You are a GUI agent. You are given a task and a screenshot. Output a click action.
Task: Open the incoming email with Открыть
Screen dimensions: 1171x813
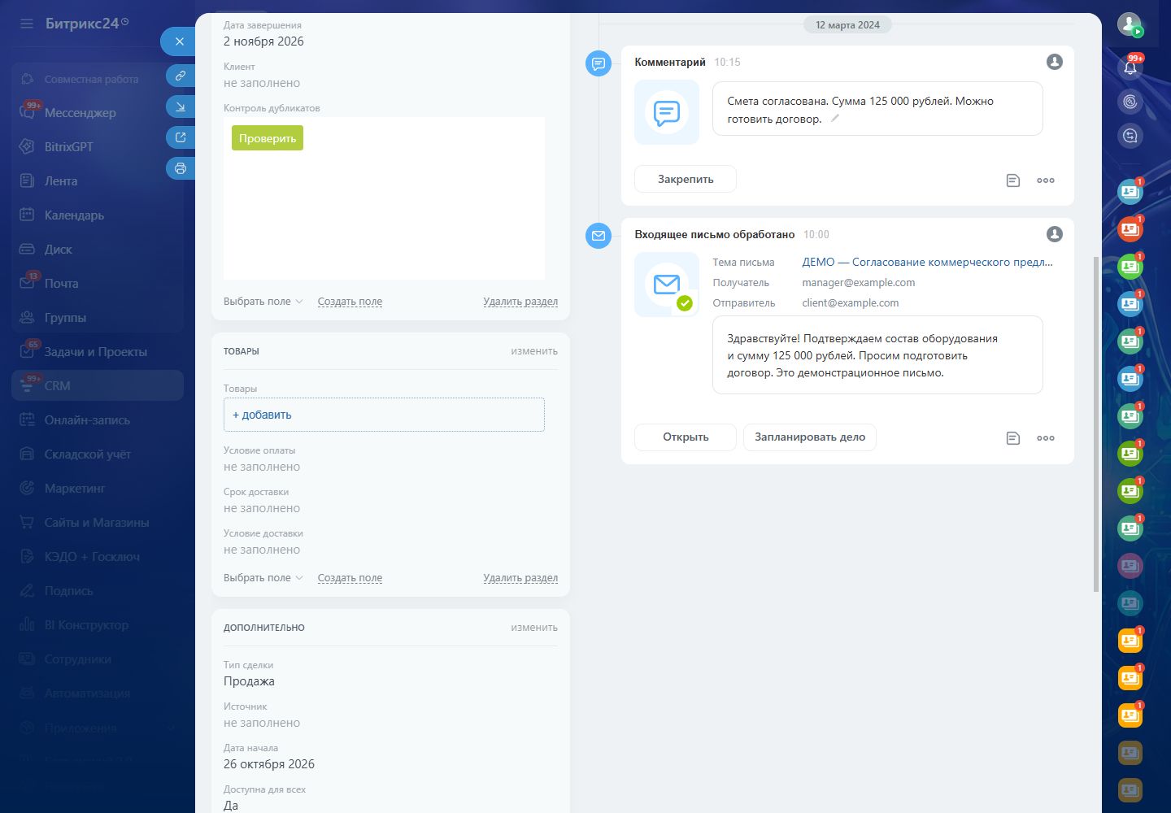click(x=686, y=437)
